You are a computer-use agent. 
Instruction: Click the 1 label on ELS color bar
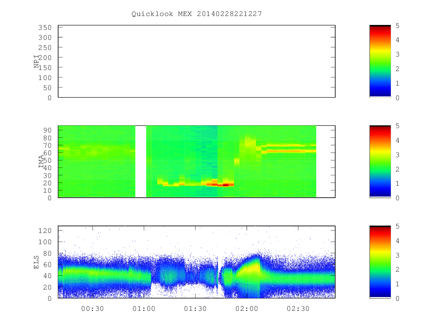pyautogui.click(x=398, y=284)
